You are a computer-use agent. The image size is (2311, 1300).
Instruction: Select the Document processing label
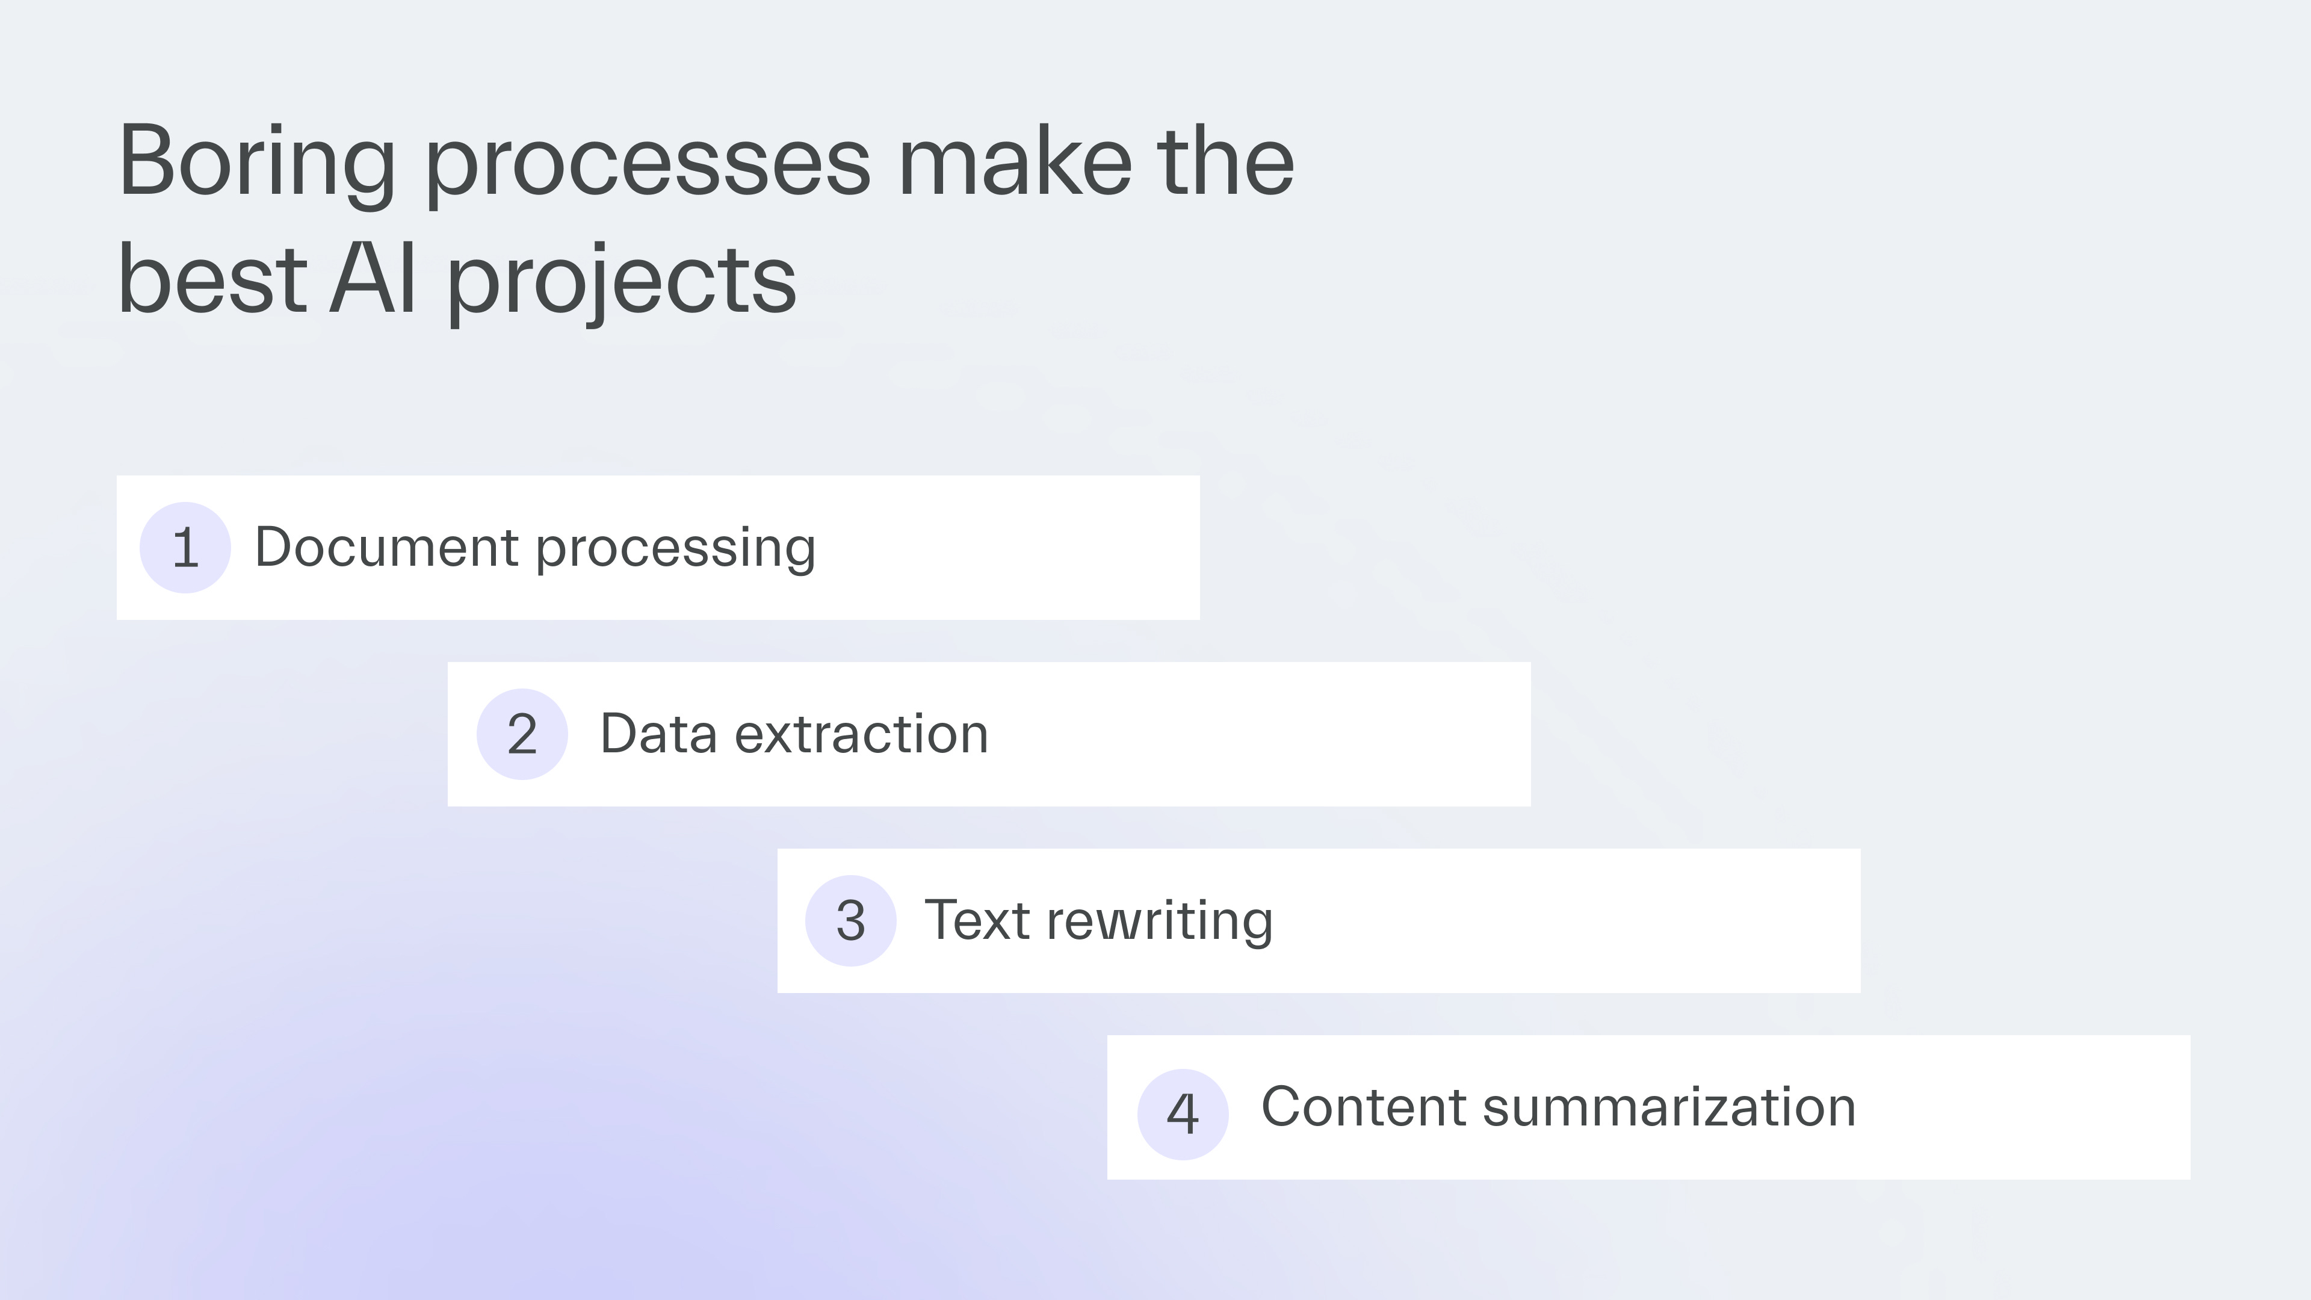tap(536, 547)
